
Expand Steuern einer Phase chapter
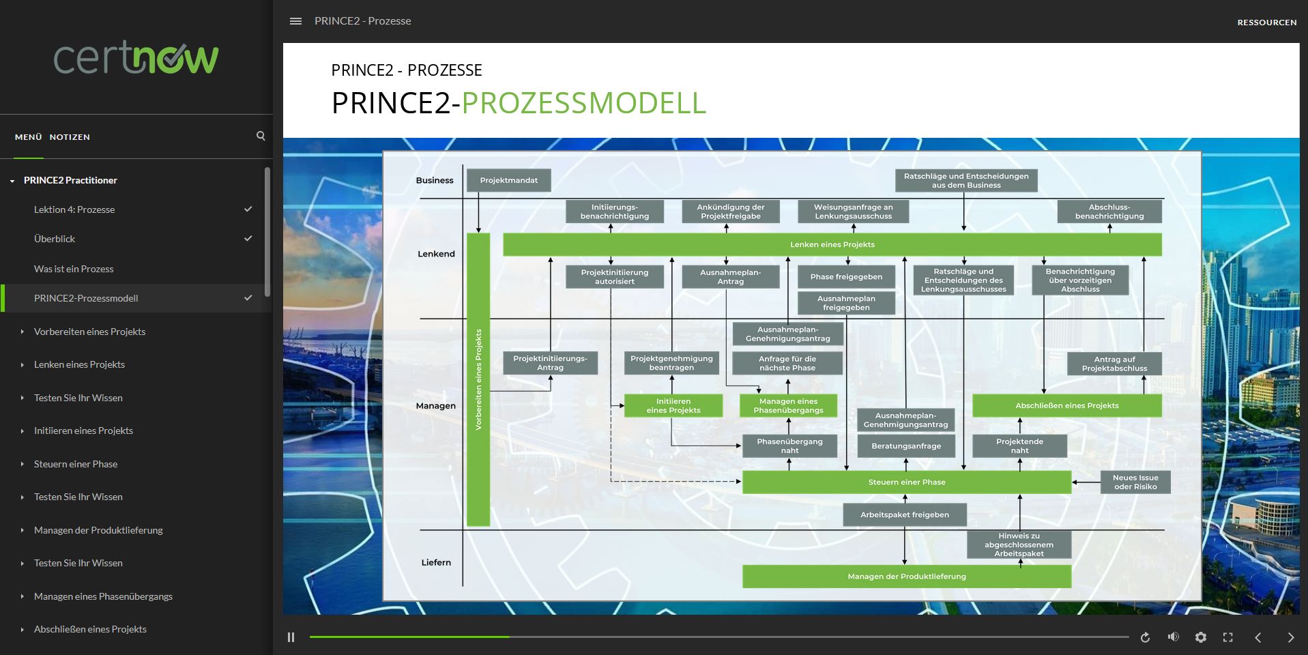click(22, 465)
